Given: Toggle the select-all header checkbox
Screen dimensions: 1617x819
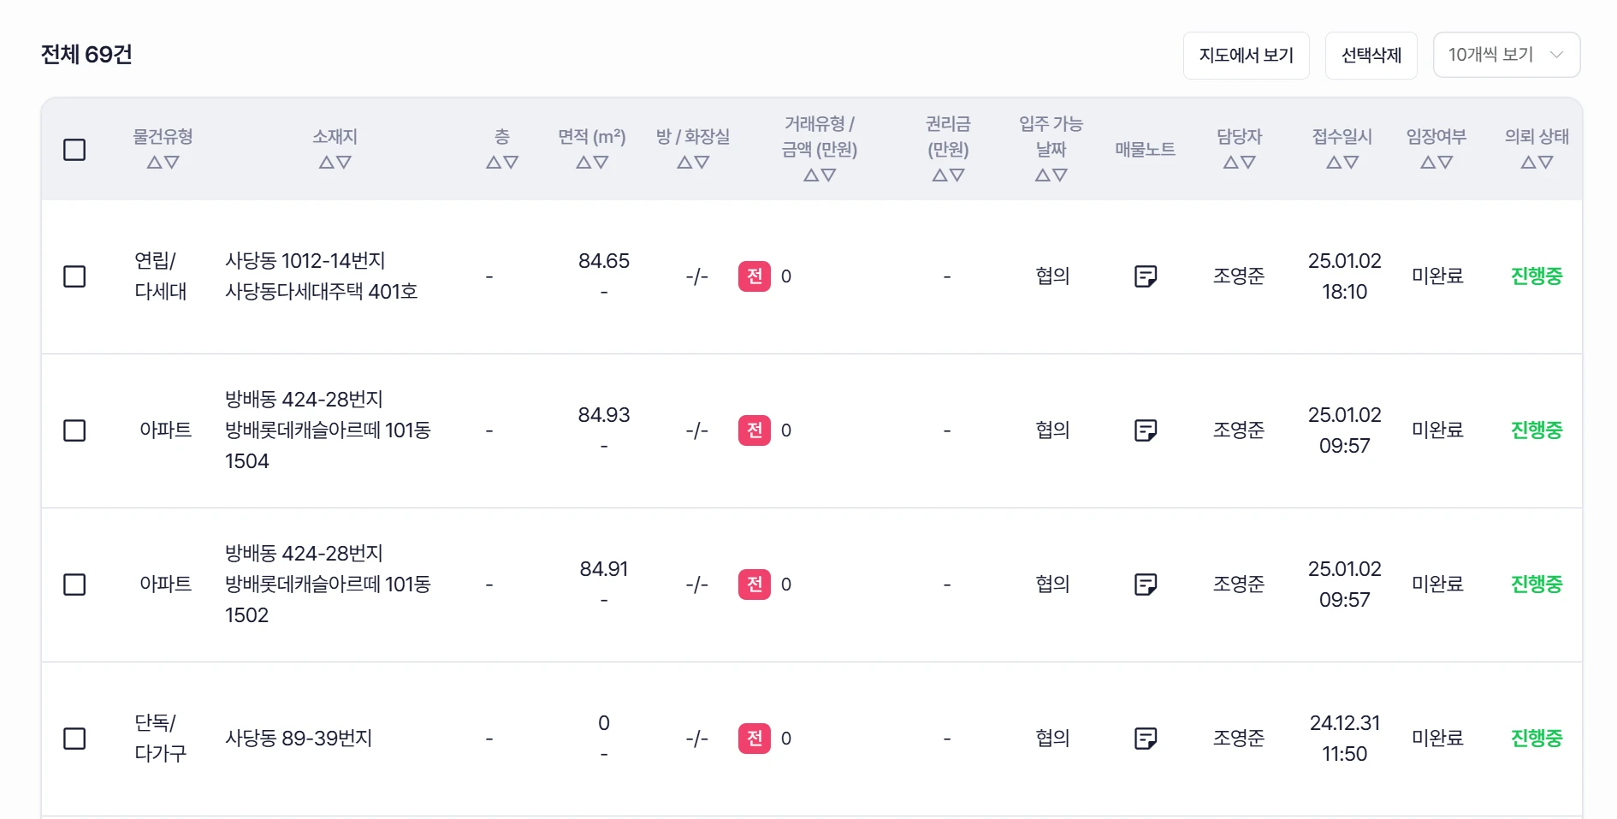Looking at the screenshot, I should pyautogui.click(x=74, y=150).
